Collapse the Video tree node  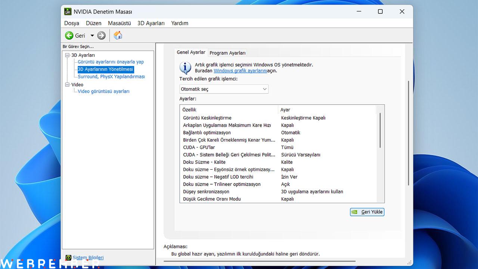[x=68, y=85]
